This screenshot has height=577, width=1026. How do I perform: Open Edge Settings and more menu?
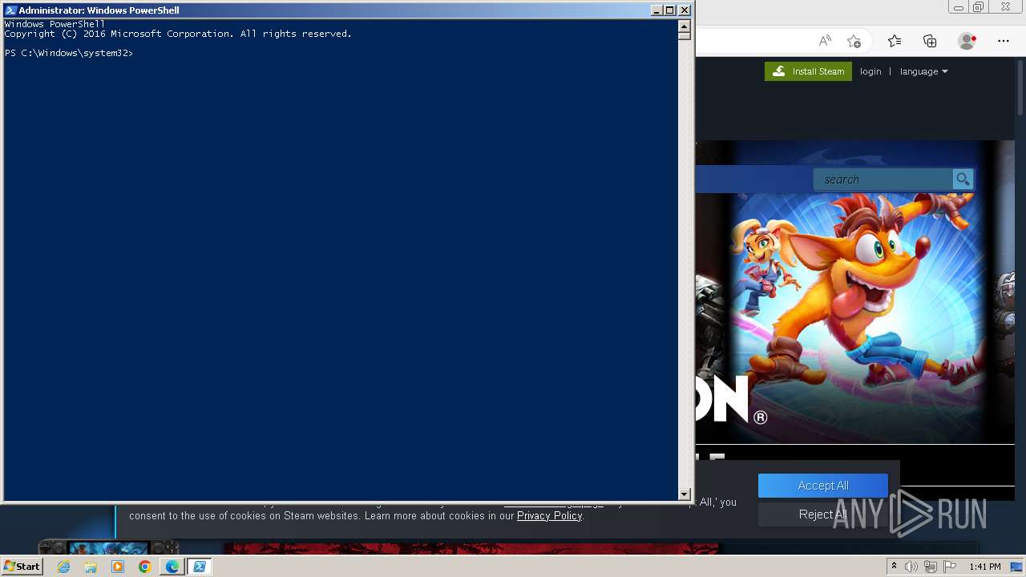tap(1004, 41)
